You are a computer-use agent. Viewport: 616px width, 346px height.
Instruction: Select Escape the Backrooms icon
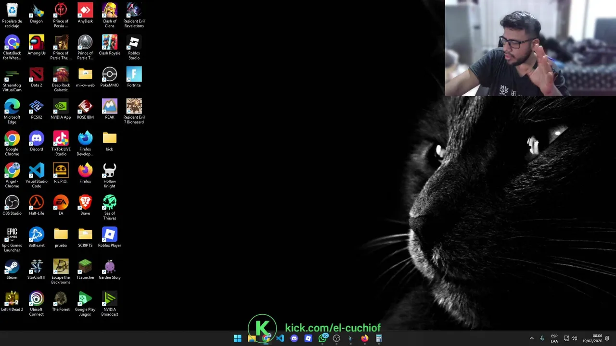pos(61,272)
